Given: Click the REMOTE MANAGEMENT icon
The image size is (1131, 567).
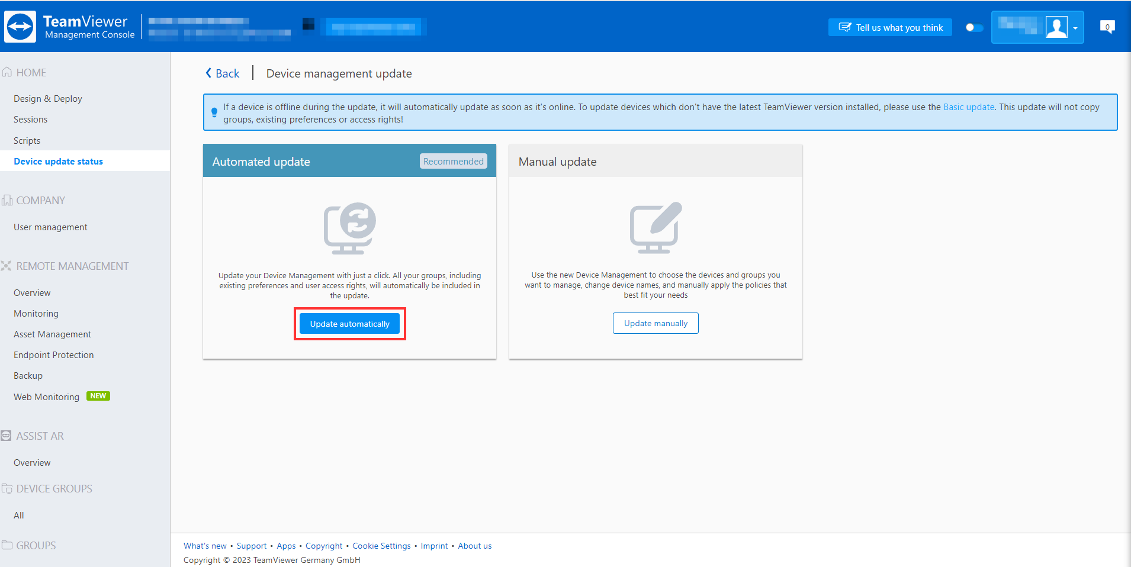Looking at the screenshot, I should coord(7,266).
